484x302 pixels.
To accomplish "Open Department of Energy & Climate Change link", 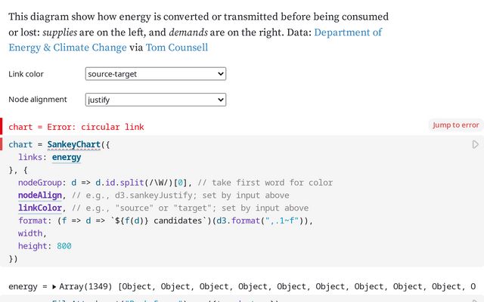I will [x=347, y=32].
